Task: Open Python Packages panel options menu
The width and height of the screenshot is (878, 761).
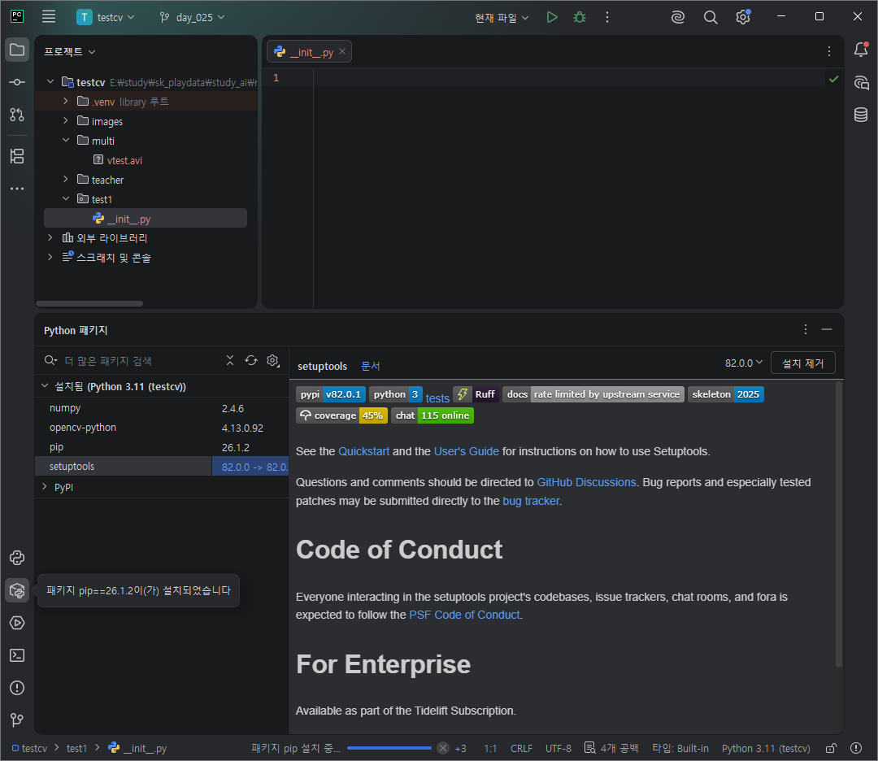Action: (806, 329)
